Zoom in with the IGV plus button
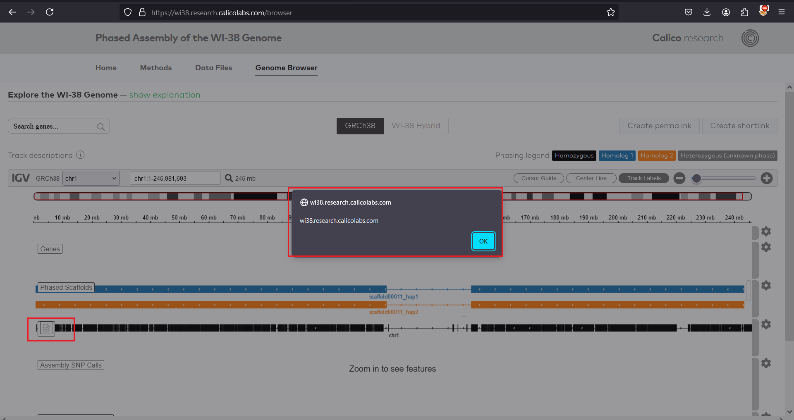 (x=767, y=178)
